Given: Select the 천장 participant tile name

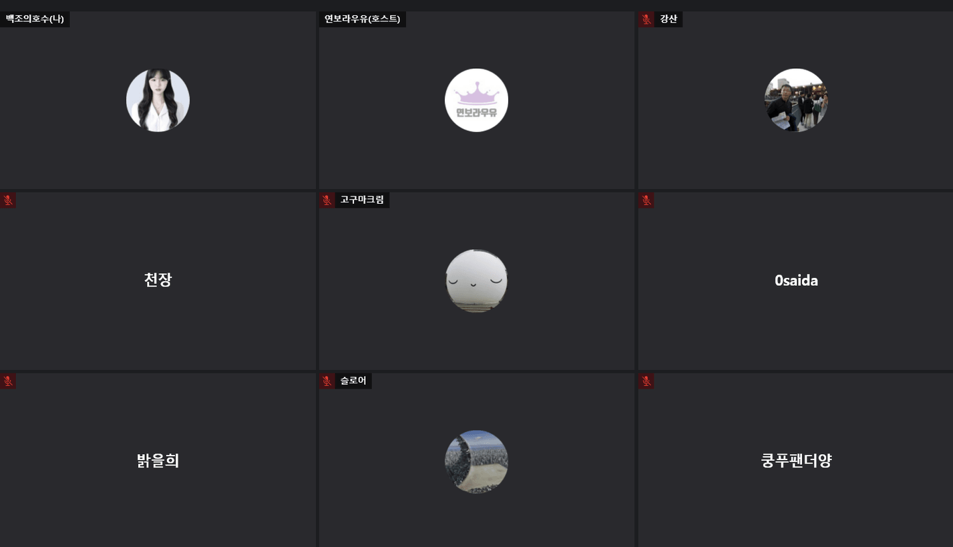Looking at the screenshot, I should point(158,280).
